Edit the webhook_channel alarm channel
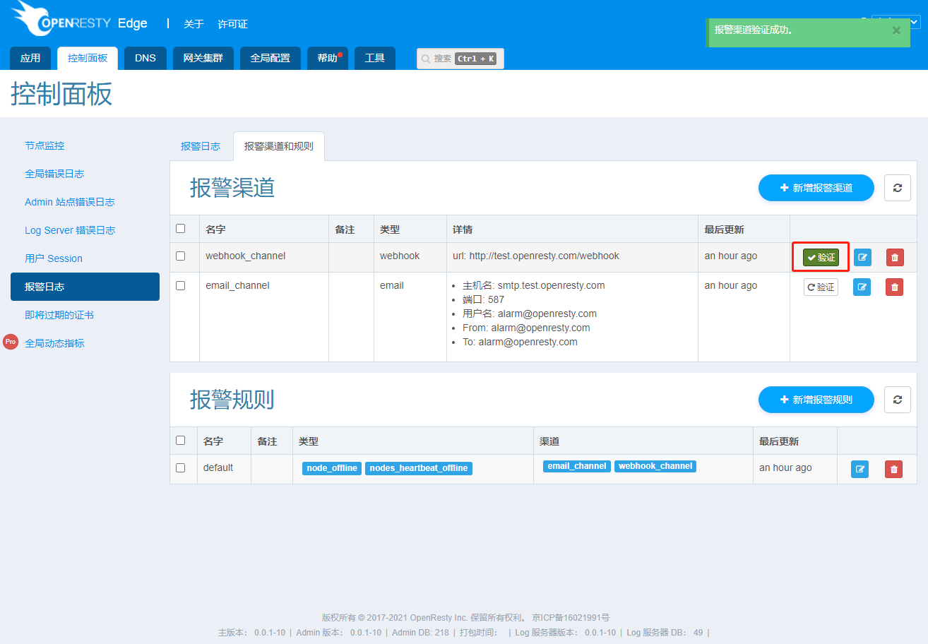The height and width of the screenshot is (644, 928). [x=862, y=257]
